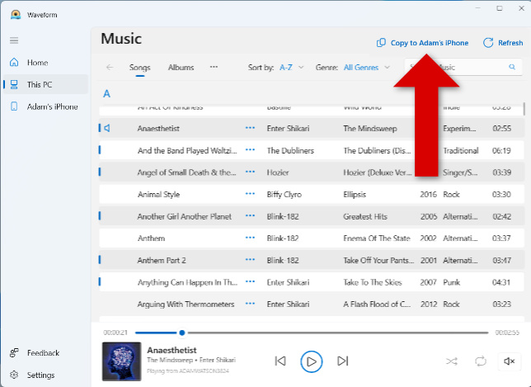Open options menu for Anthem Part 2
The width and height of the screenshot is (531, 387).
point(250,260)
